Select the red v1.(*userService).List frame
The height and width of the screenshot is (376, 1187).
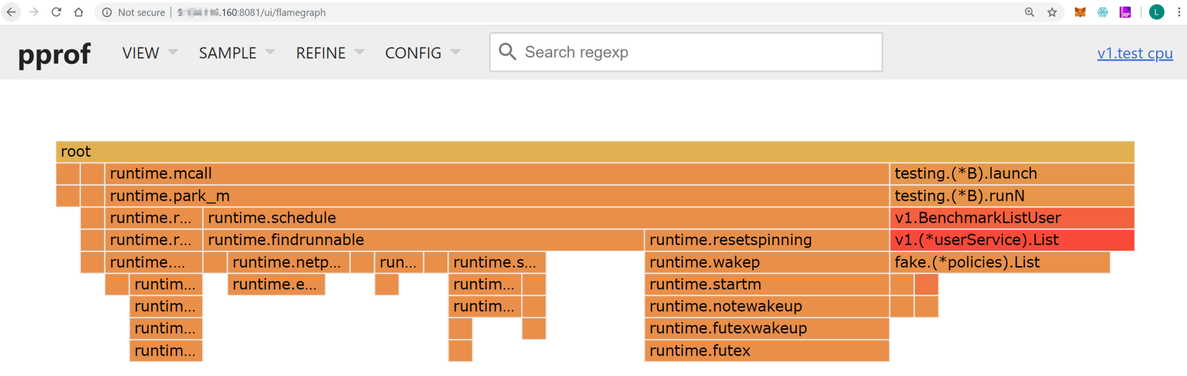tap(1011, 240)
